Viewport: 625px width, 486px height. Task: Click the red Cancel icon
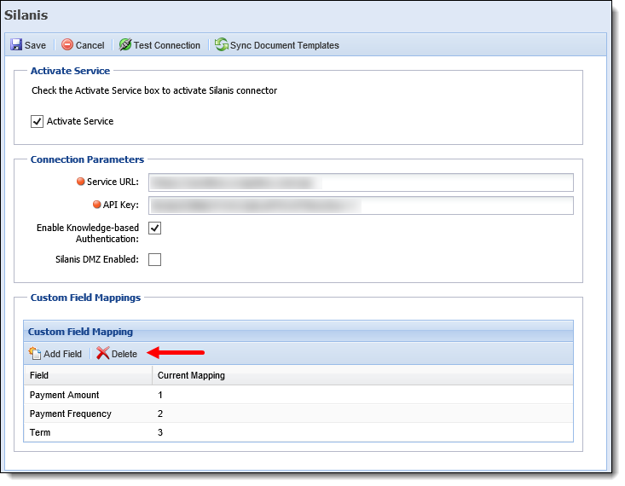point(67,44)
